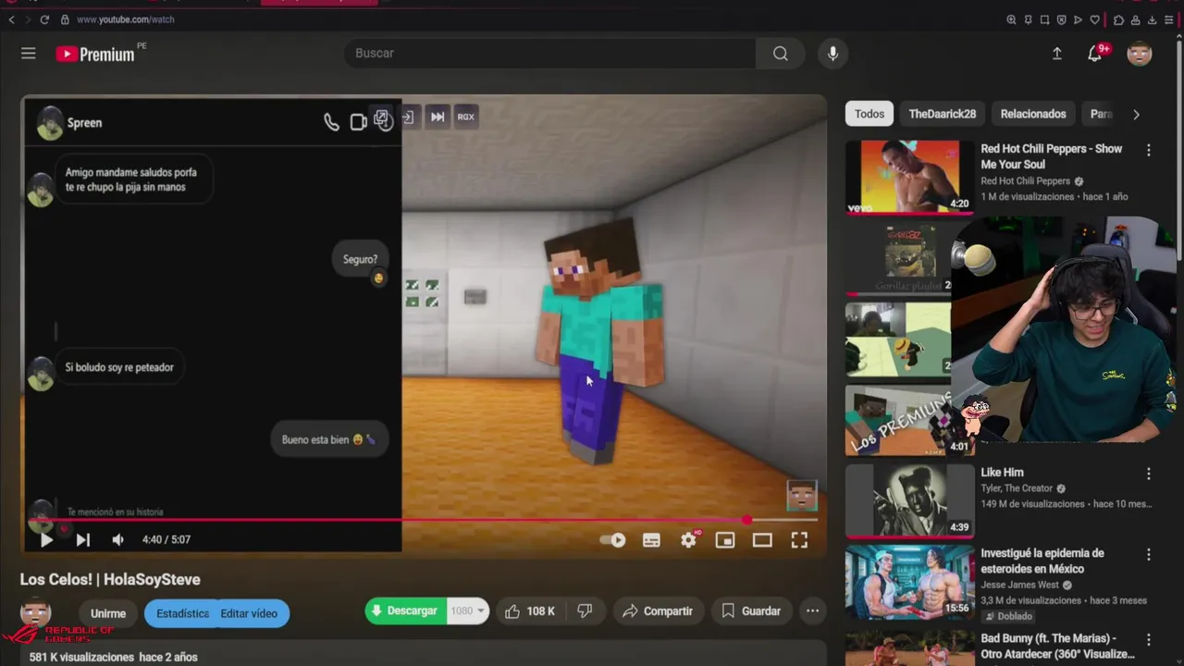
Task: Click Editar vídeo button
Action: click(x=249, y=613)
